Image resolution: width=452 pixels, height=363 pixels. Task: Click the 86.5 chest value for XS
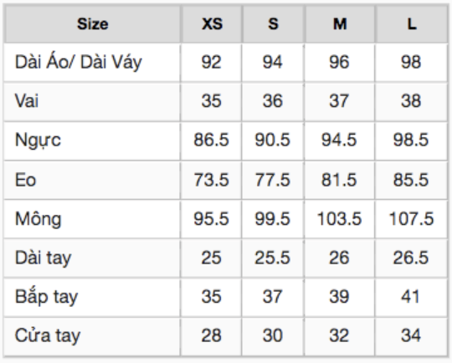coord(211,140)
